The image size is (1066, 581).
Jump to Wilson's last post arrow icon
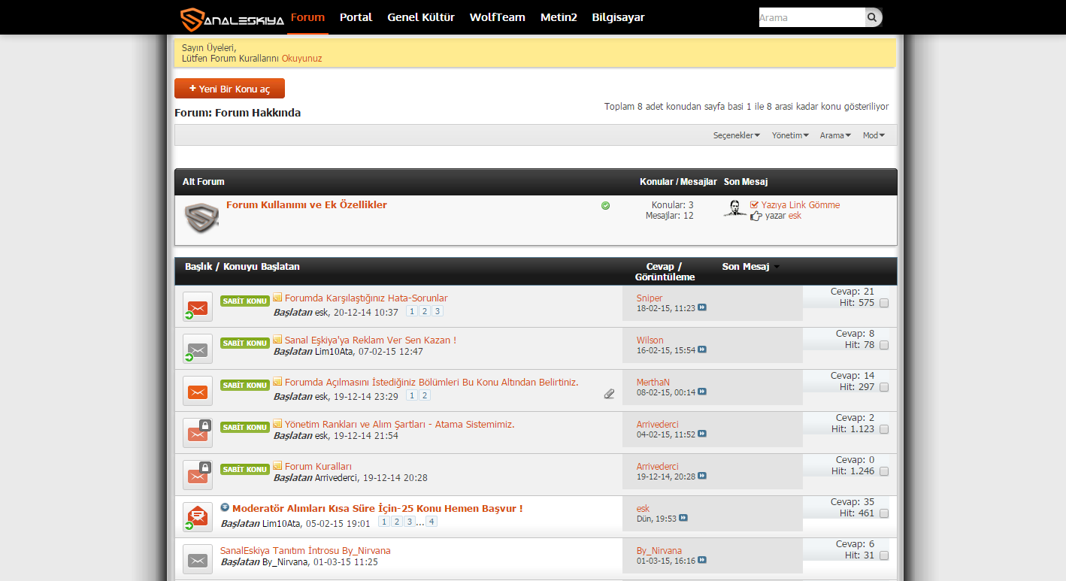[702, 350]
